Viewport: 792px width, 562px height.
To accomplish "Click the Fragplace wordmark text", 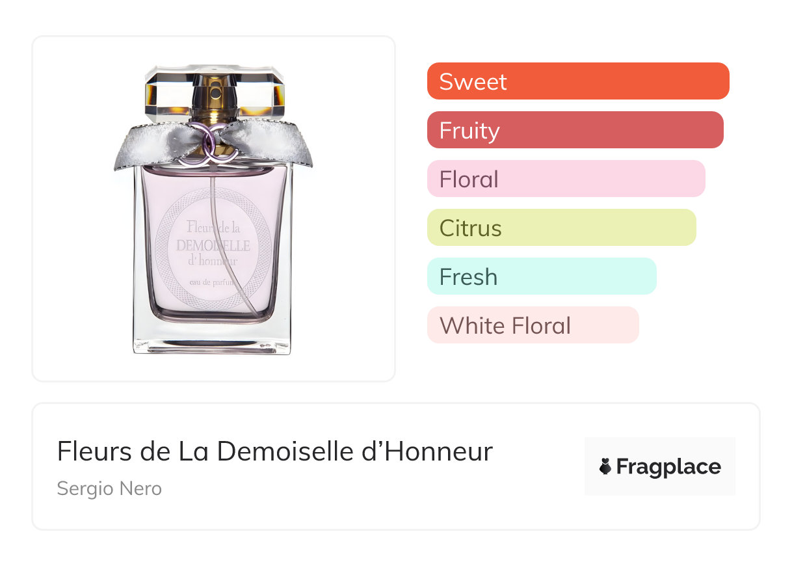I will [x=668, y=467].
